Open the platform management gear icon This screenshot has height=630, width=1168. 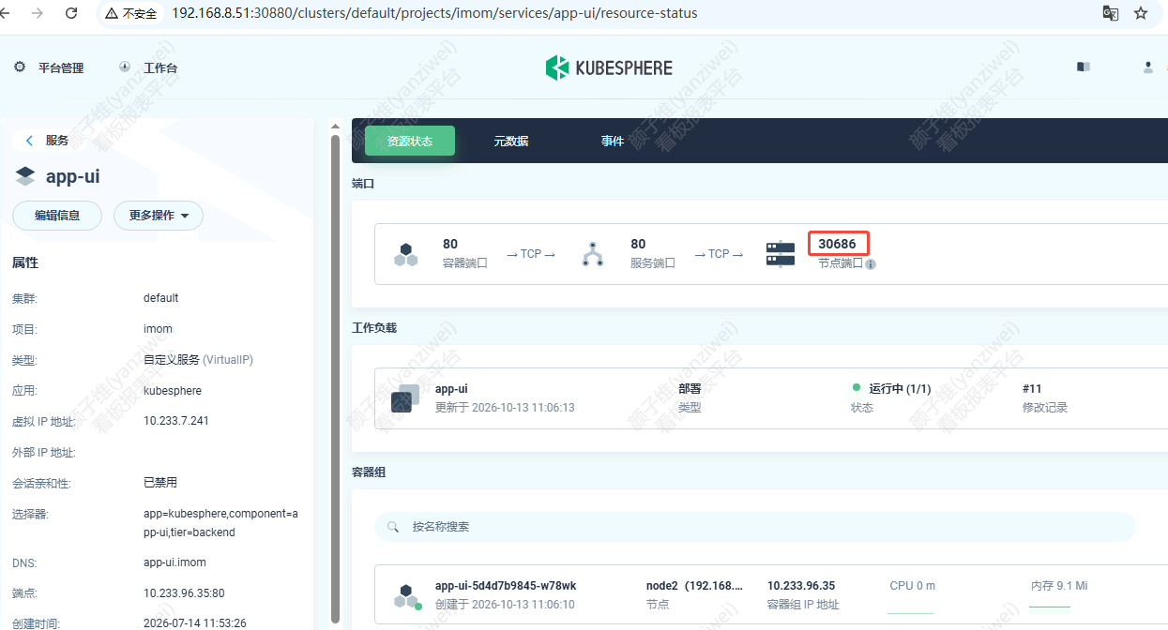coord(20,67)
